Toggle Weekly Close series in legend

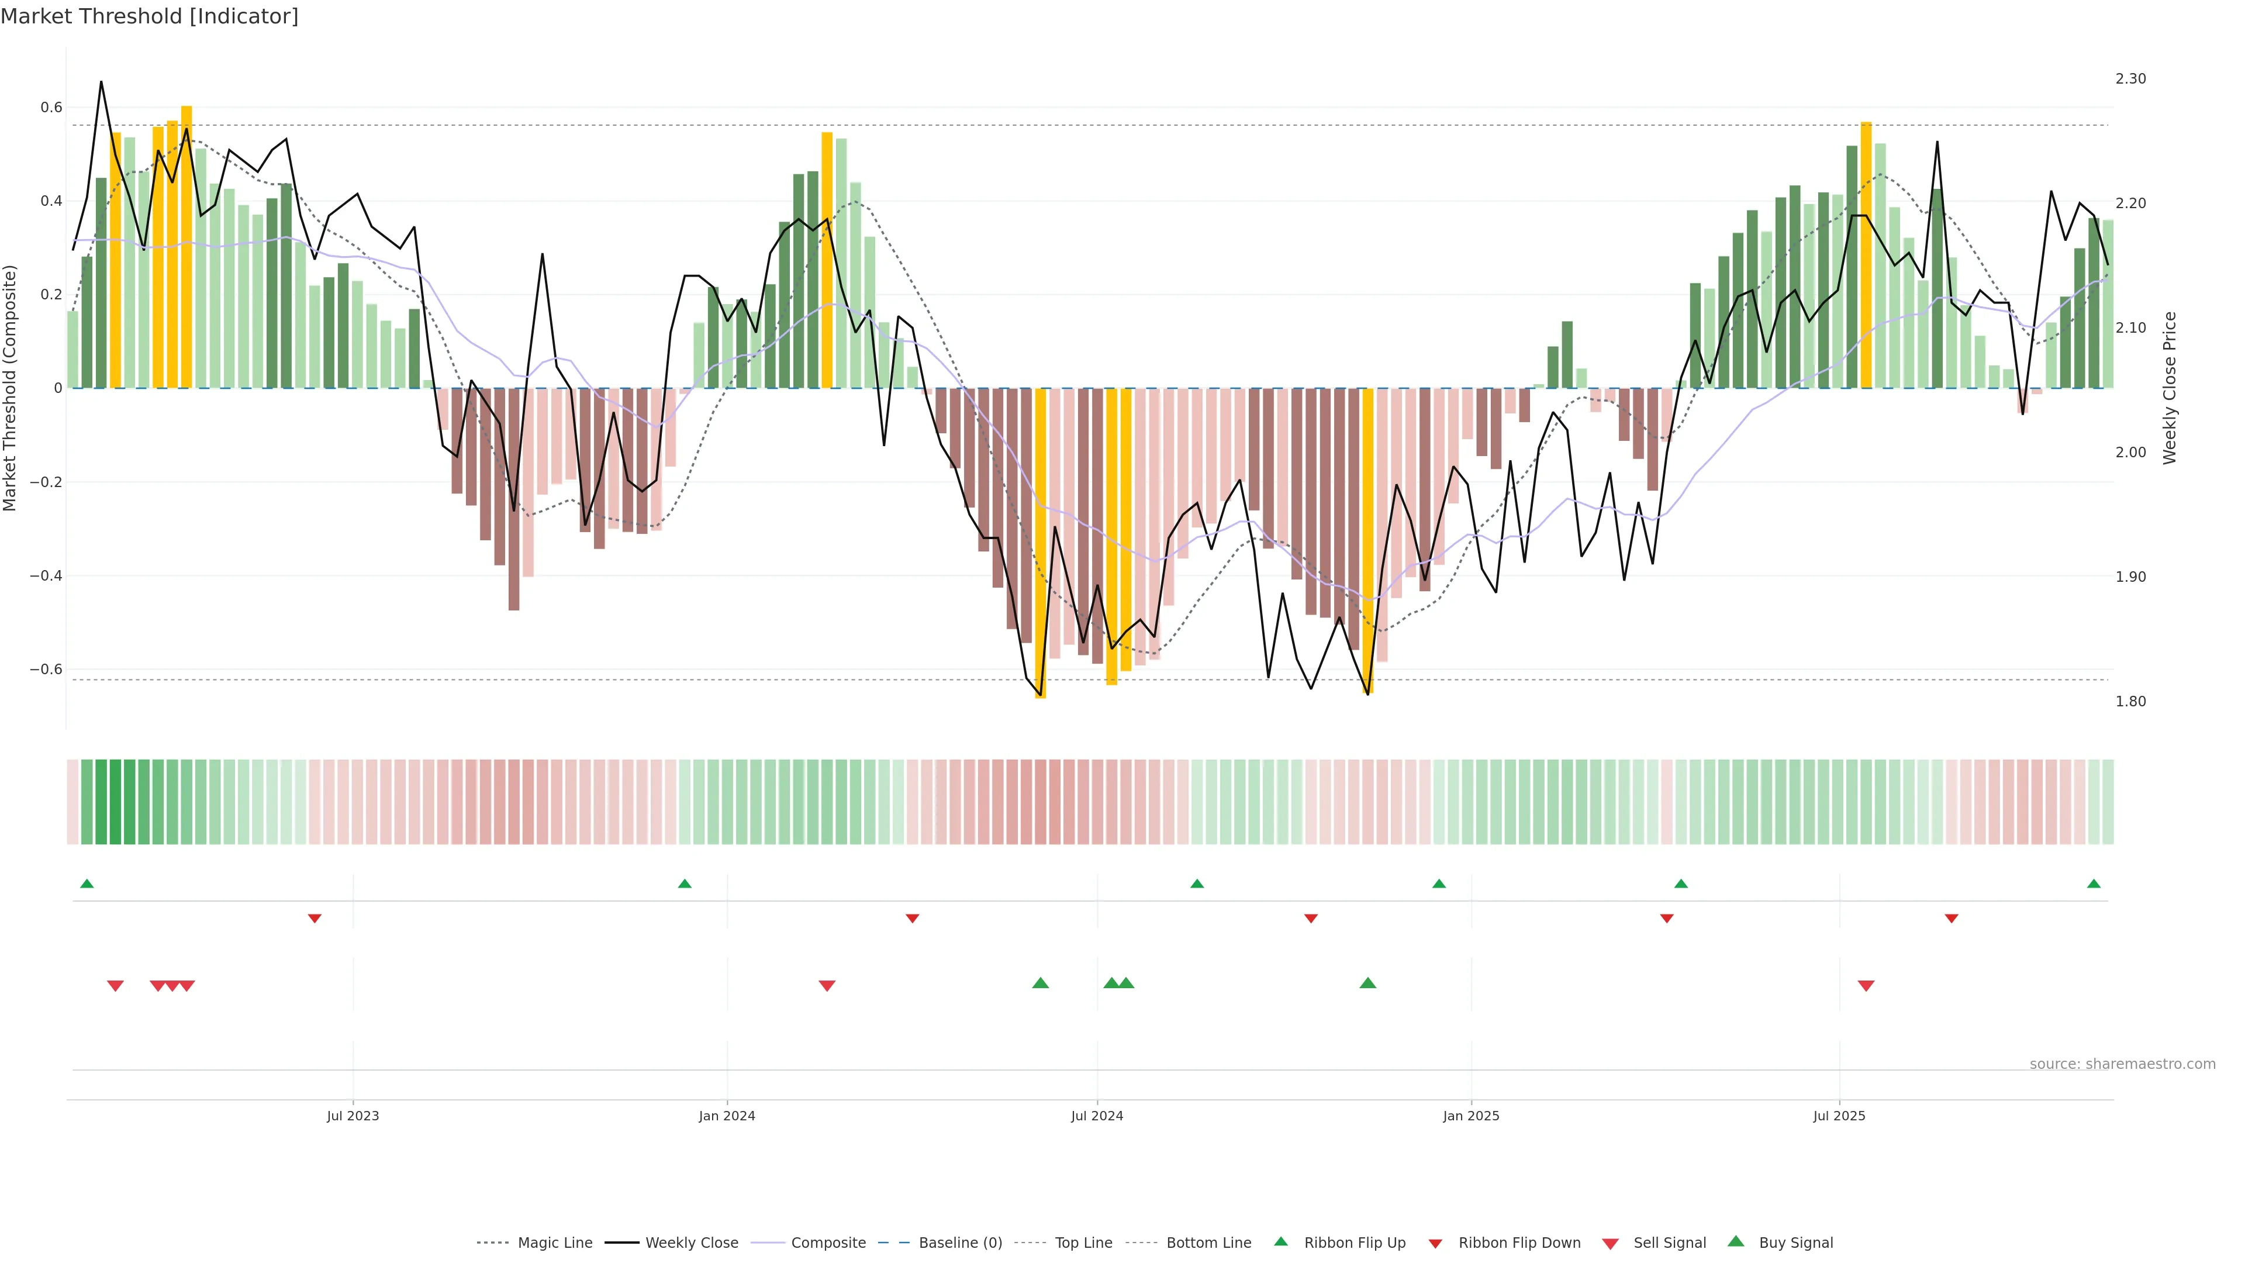tap(691, 1243)
